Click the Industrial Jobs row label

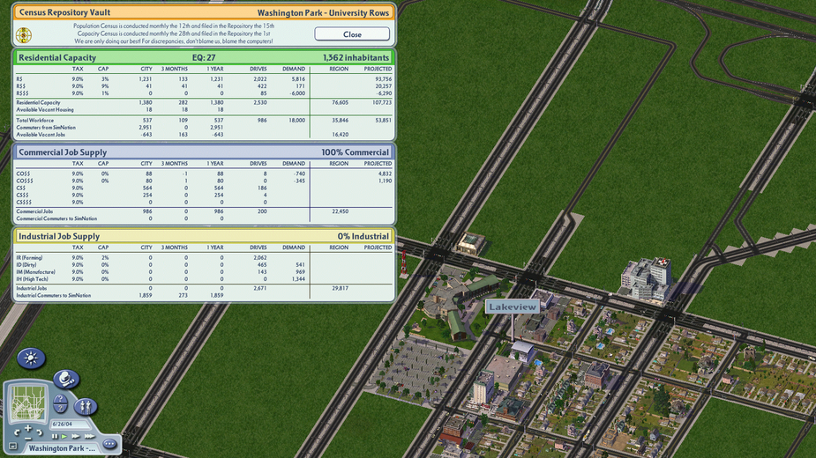(x=31, y=289)
